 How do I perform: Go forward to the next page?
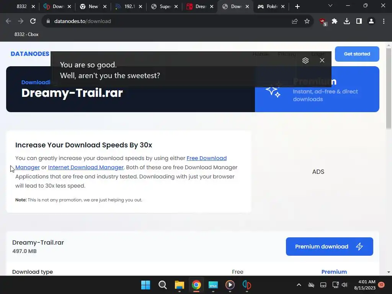[21, 21]
